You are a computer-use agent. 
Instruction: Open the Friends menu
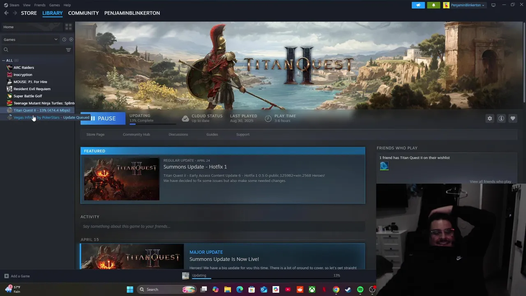click(40, 5)
